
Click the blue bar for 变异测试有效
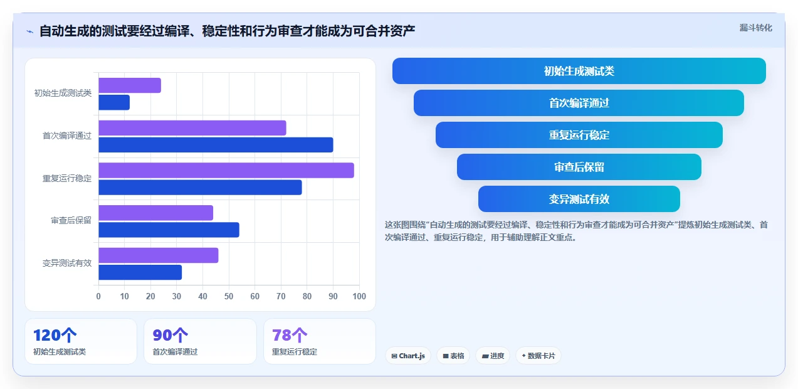click(x=140, y=272)
